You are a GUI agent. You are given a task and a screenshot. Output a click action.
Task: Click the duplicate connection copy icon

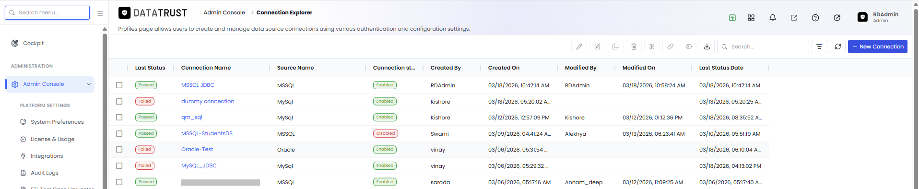[x=615, y=47]
